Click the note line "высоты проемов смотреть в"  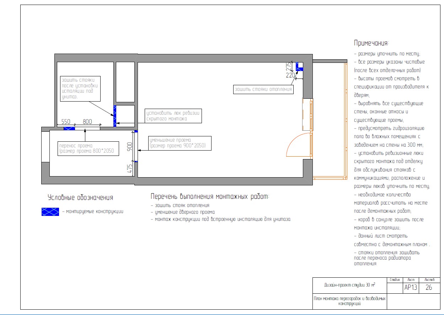(x=387, y=78)
